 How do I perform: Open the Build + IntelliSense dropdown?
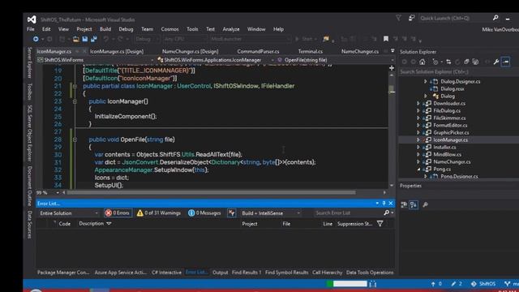(271, 213)
